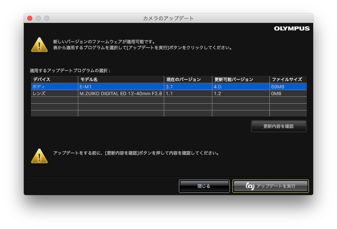
Task: Click available version 4.0 cell
Action: [241, 87]
